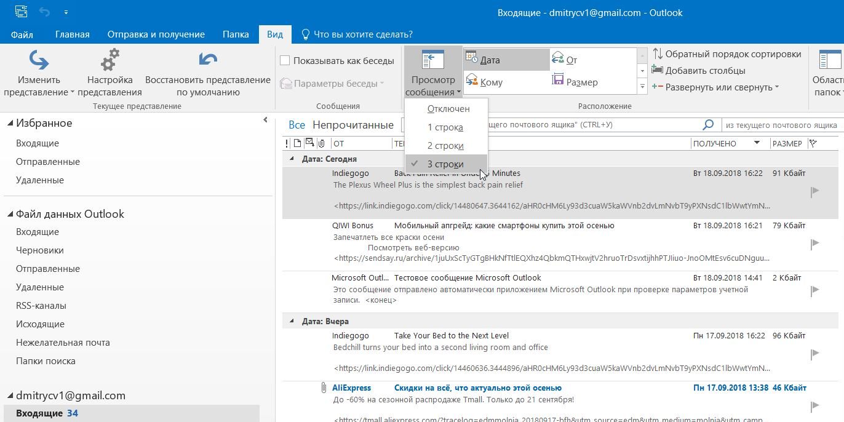Open the Получено column sort arrow
Screen dimensions: 844x422
pos(757,143)
